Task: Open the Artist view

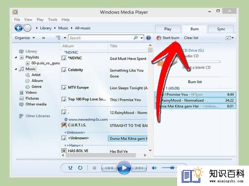Action: point(36,75)
